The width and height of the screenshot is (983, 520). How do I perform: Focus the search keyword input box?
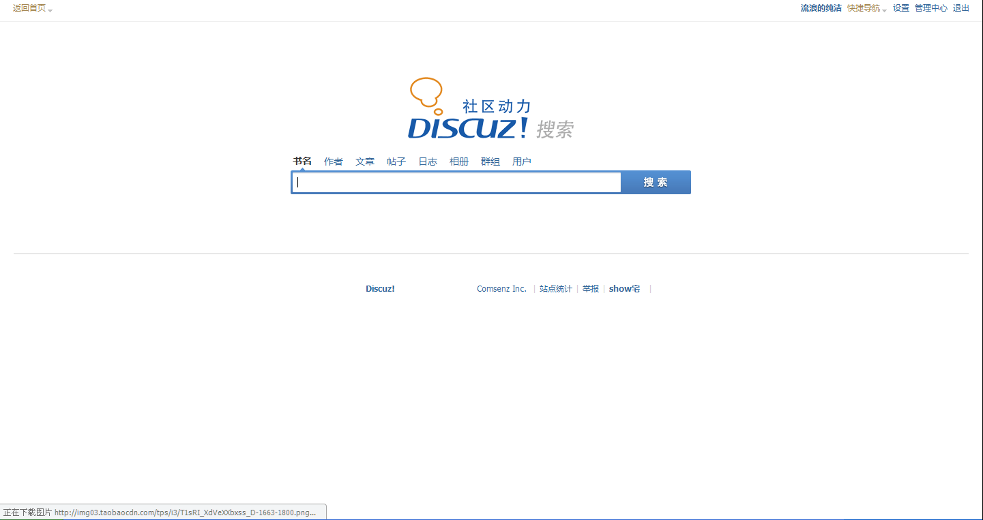(456, 182)
